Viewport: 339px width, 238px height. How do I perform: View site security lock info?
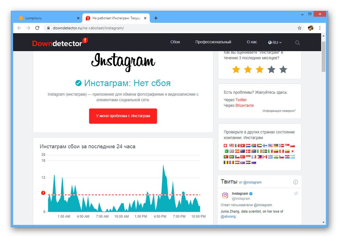pyautogui.click(x=48, y=28)
